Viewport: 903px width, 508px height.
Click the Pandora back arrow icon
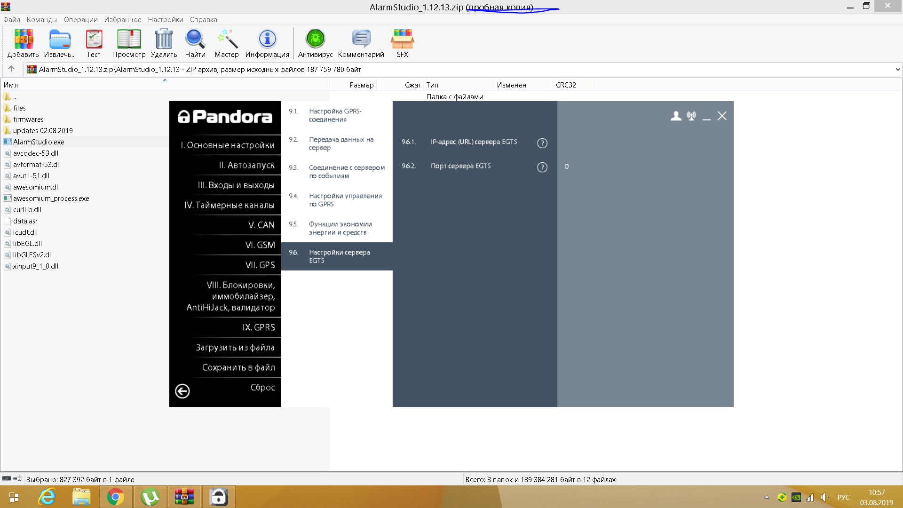pyautogui.click(x=182, y=391)
